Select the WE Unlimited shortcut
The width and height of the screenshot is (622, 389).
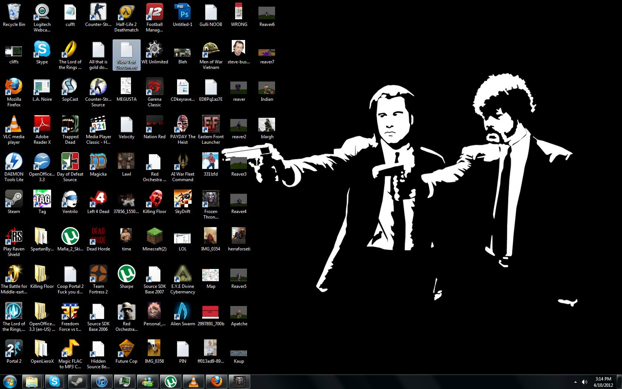(154, 53)
